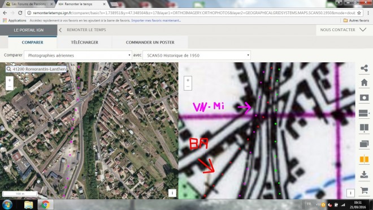This screenshot has height=210, width=373.
Task: Click the share icon in right sidebar
Action: (x=364, y=68)
